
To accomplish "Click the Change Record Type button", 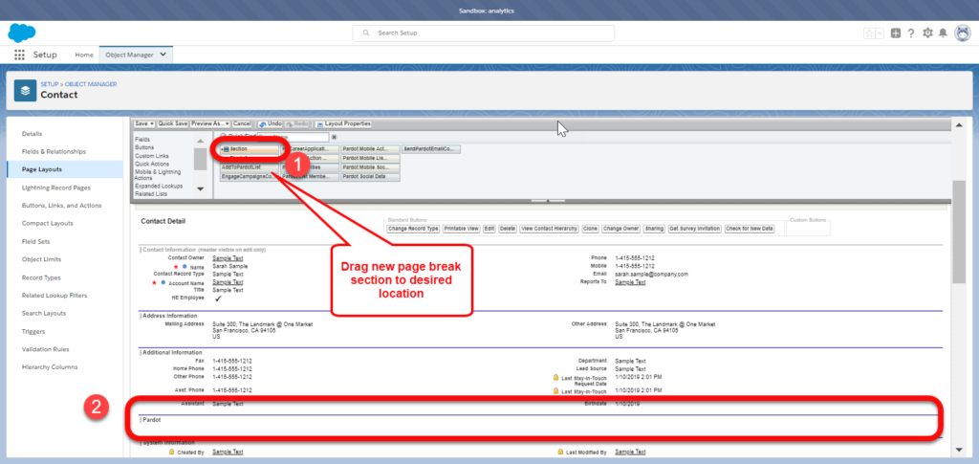I will coord(413,230).
